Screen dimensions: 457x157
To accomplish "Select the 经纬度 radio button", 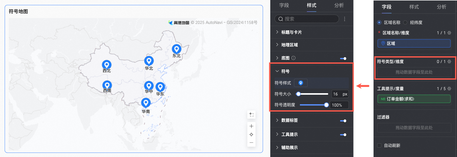I will pyautogui.click(x=405, y=22).
